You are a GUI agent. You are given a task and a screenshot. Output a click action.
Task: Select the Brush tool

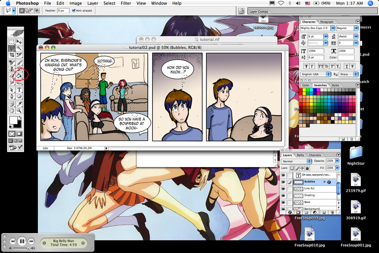point(19,62)
